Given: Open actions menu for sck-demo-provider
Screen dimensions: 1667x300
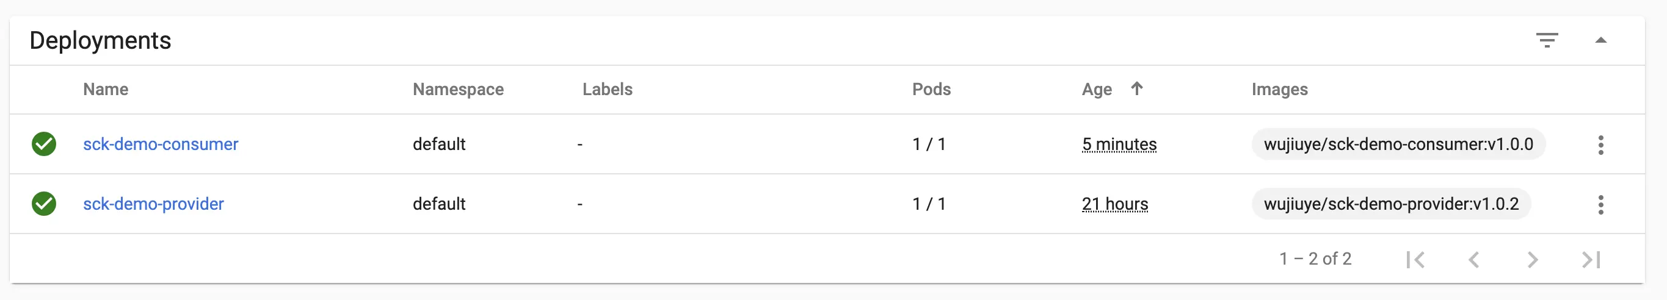Looking at the screenshot, I should (x=1600, y=204).
